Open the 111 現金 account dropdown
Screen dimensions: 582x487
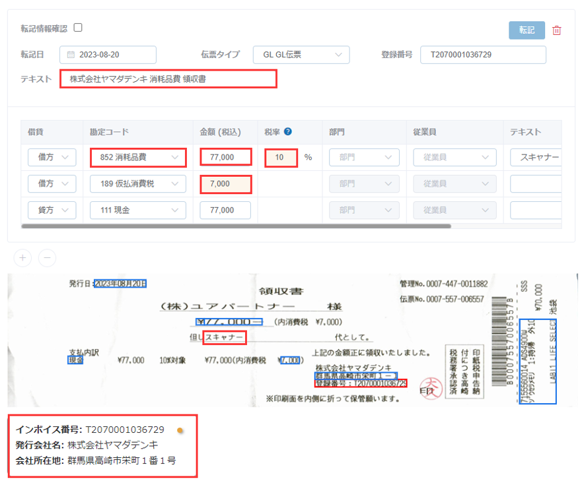pyautogui.click(x=138, y=211)
